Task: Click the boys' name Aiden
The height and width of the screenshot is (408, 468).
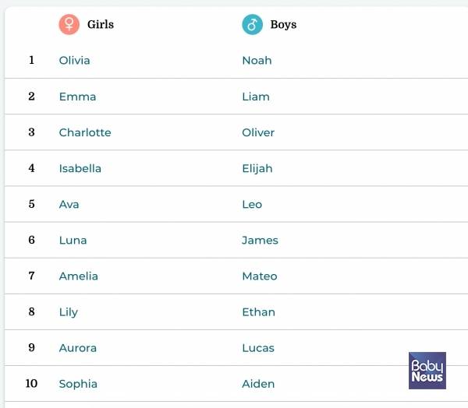Action: click(x=258, y=383)
